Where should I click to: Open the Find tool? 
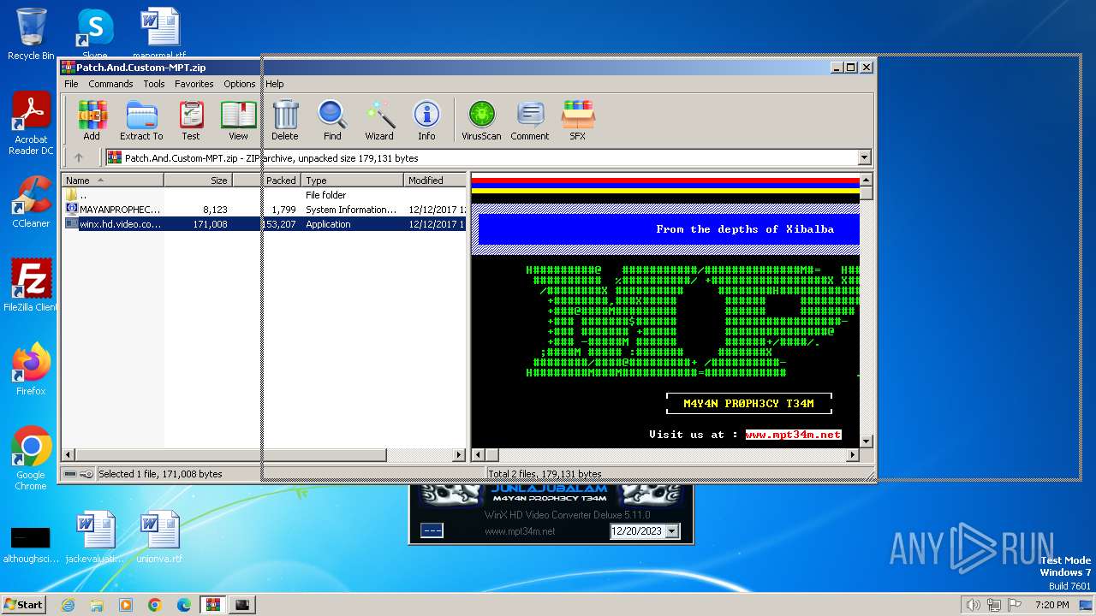332,120
